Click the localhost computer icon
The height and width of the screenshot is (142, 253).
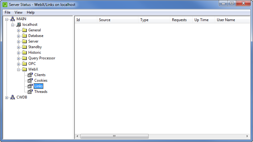point(18,25)
